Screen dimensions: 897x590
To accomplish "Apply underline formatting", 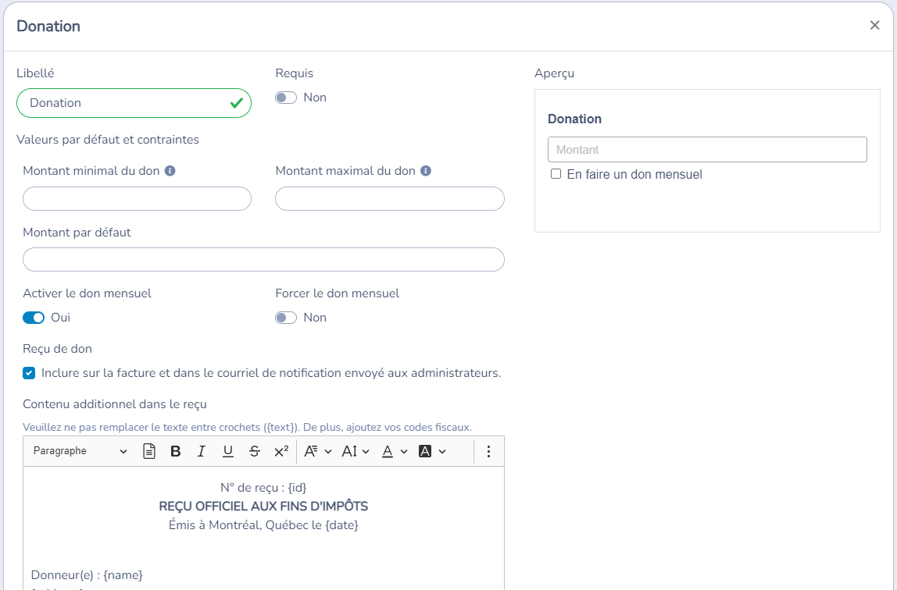I will (227, 451).
